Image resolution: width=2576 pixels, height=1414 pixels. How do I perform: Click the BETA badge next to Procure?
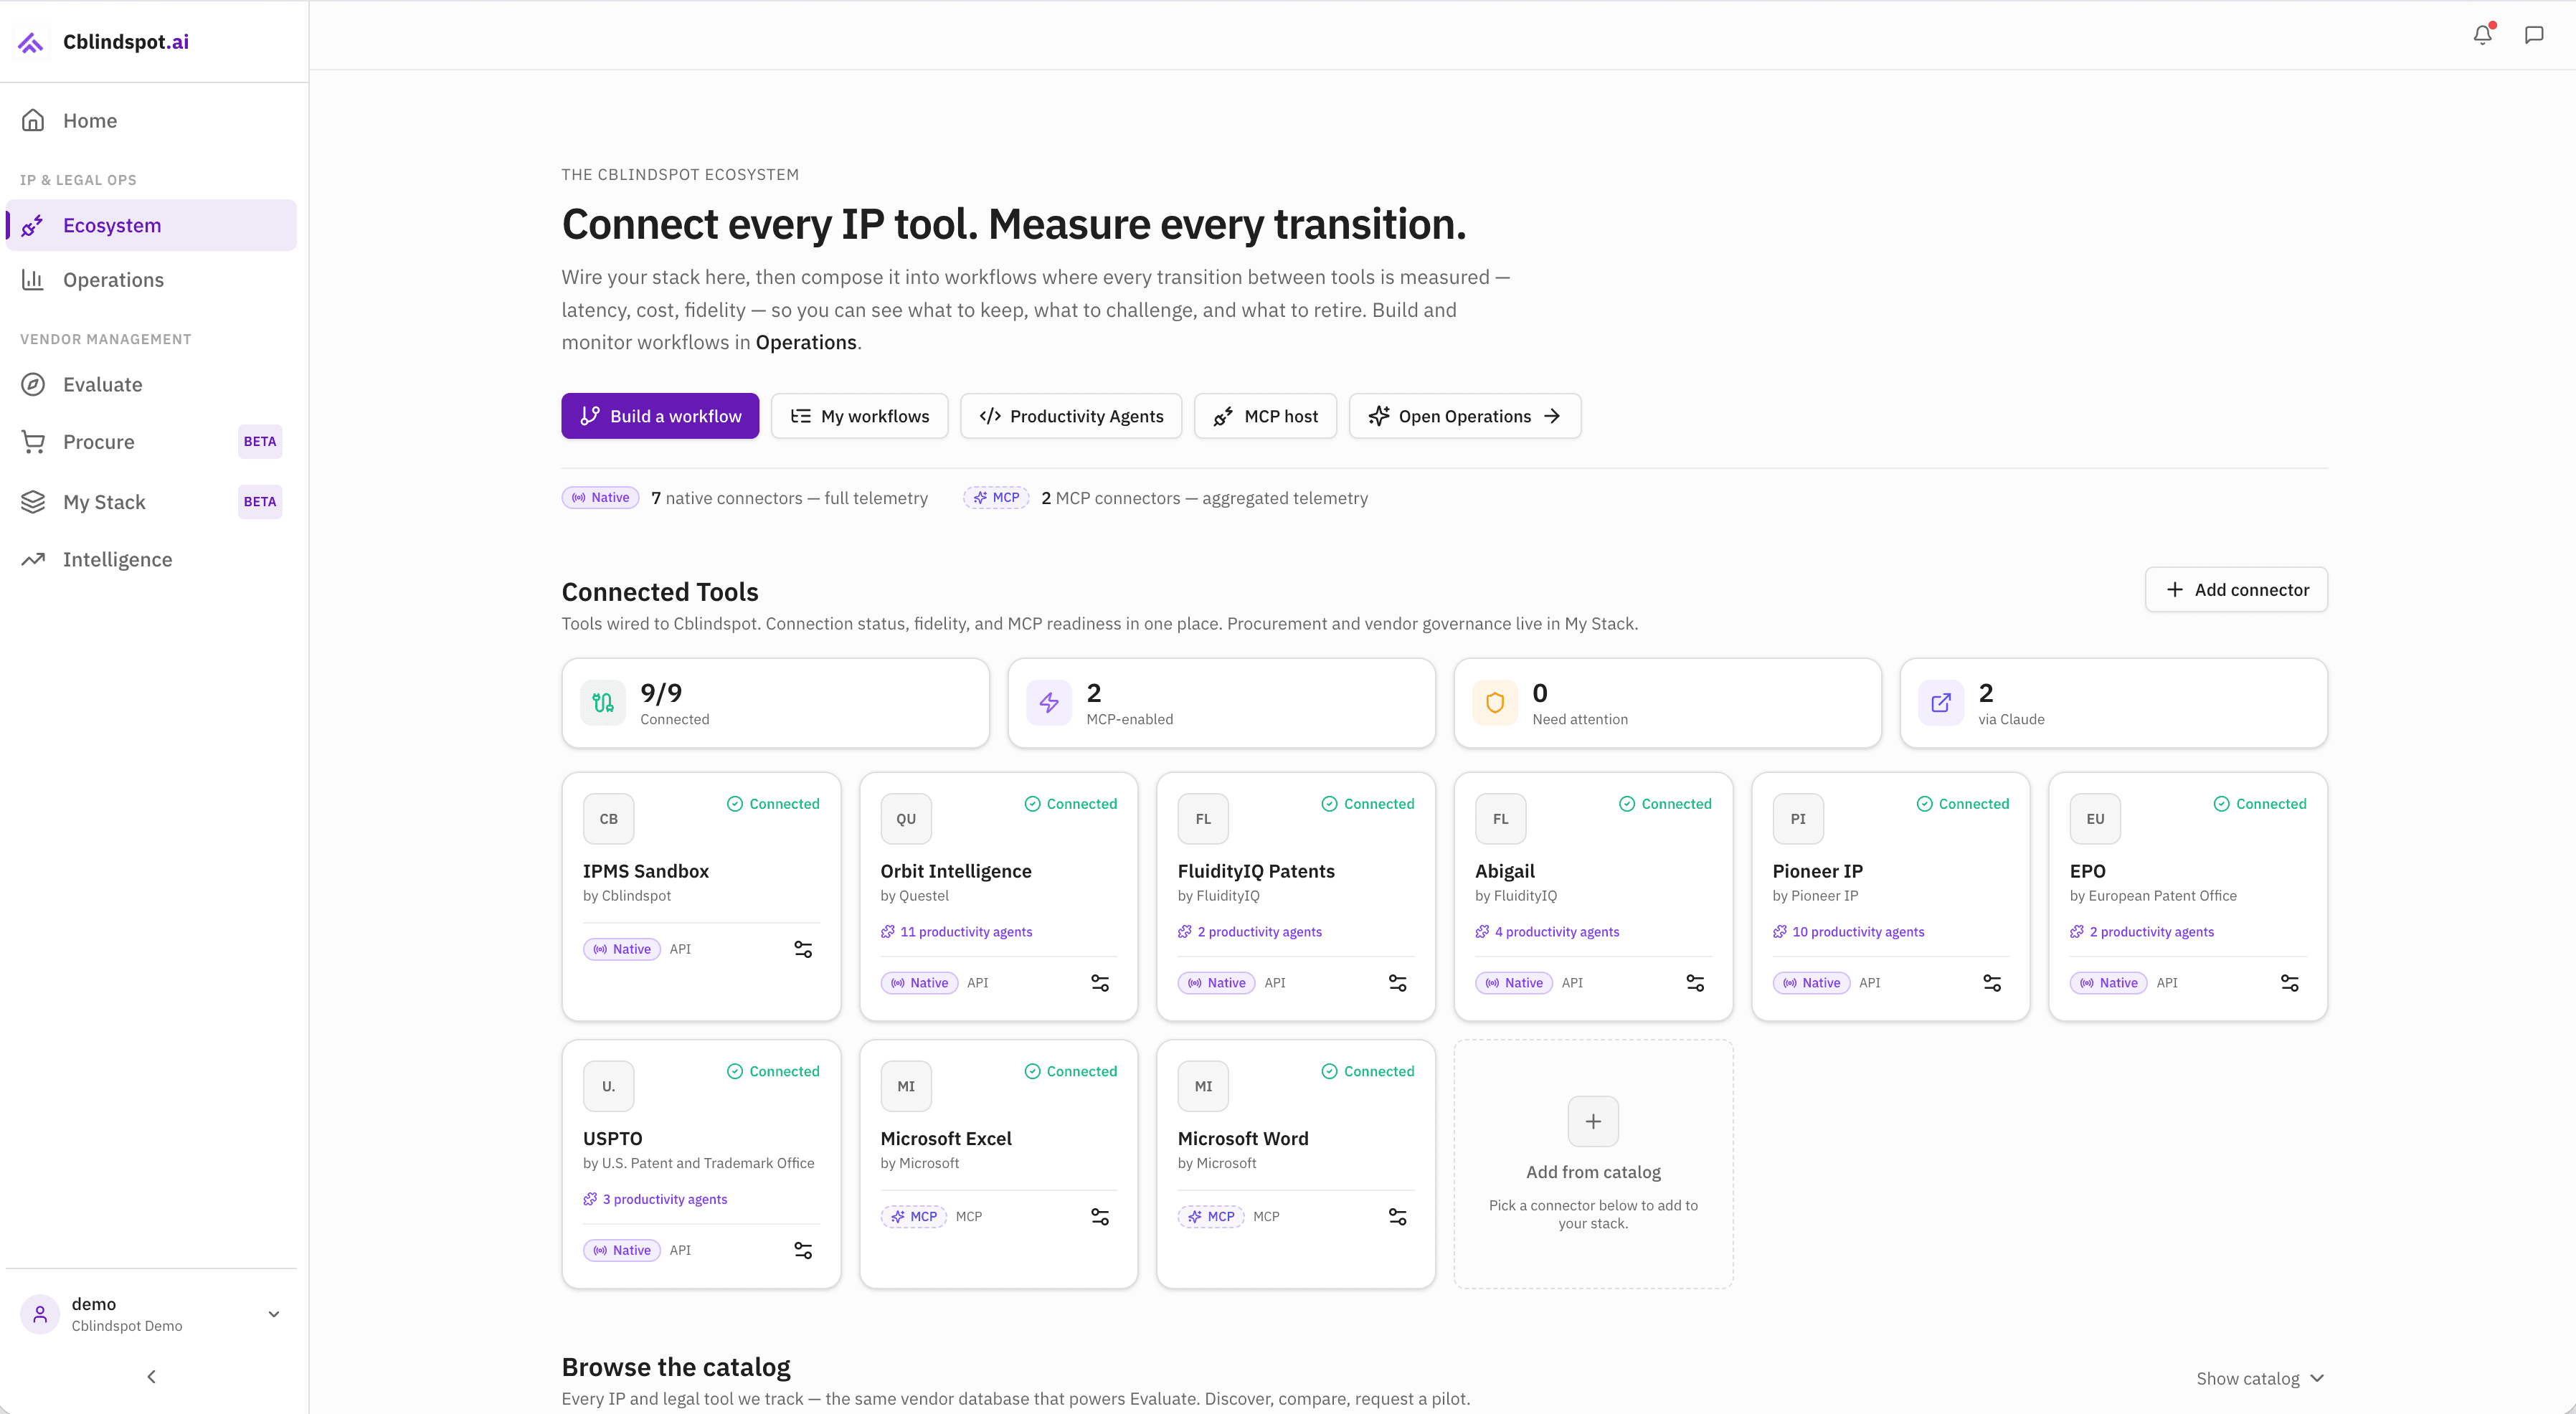pyautogui.click(x=260, y=442)
